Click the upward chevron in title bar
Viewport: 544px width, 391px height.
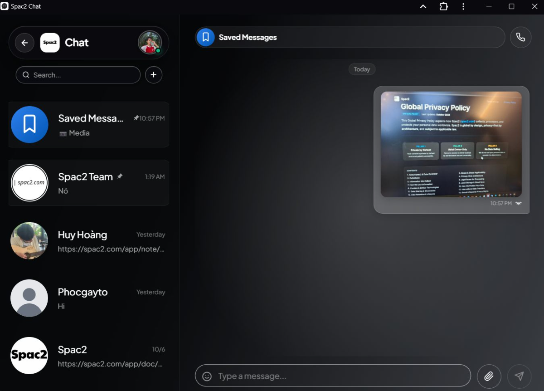coord(423,6)
